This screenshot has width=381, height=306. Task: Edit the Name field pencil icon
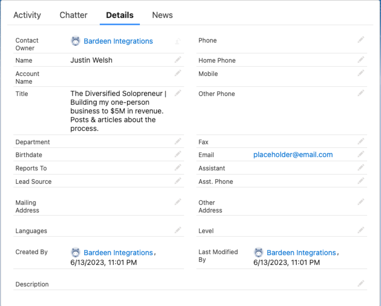178,60
